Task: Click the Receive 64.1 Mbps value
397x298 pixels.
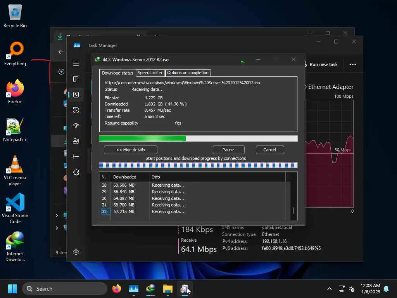Action: pyautogui.click(x=199, y=249)
